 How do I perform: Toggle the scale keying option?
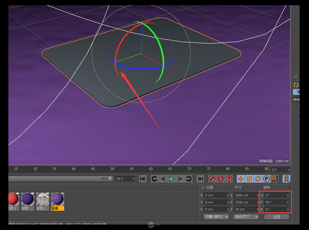249,179
